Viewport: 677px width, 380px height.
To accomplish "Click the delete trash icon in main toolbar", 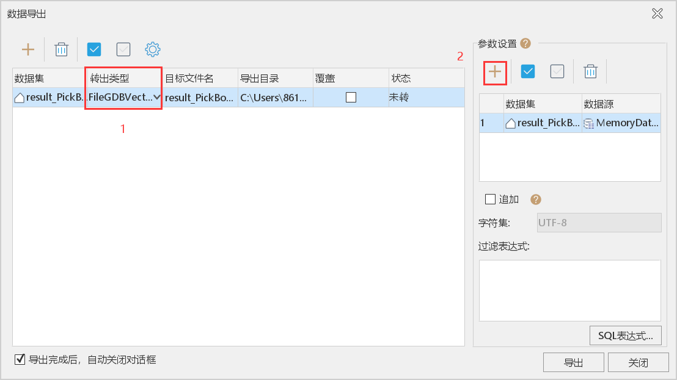I will pos(61,49).
